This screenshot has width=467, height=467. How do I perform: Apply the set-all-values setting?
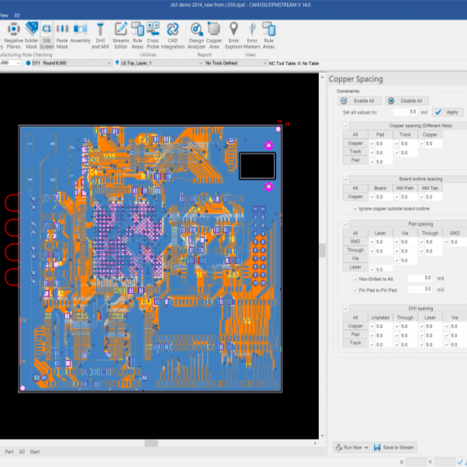pos(448,112)
